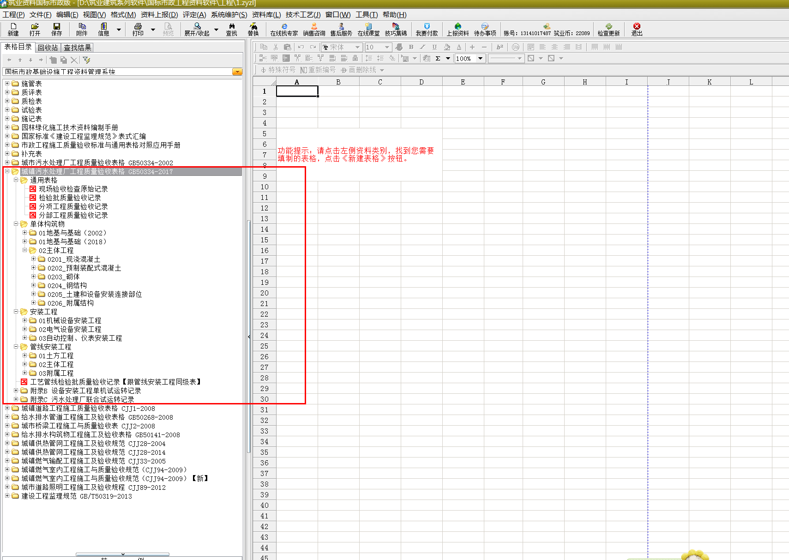The height and width of the screenshot is (560, 789).
Task: Open 替换 replace tool
Action: coord(253,29)
